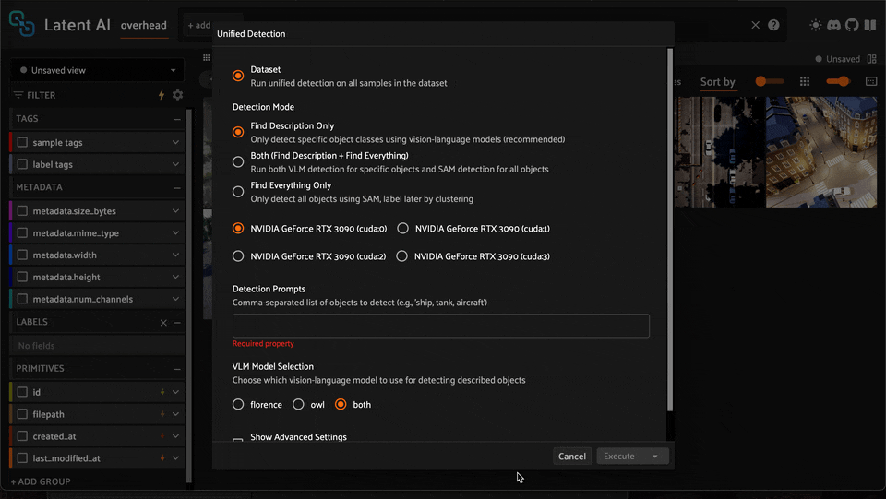Image resolution: width=886 pixels, height=499 pixels.
Task: Collapse the METADATA group
Action: pyautogui.click(x=177, y=187)
